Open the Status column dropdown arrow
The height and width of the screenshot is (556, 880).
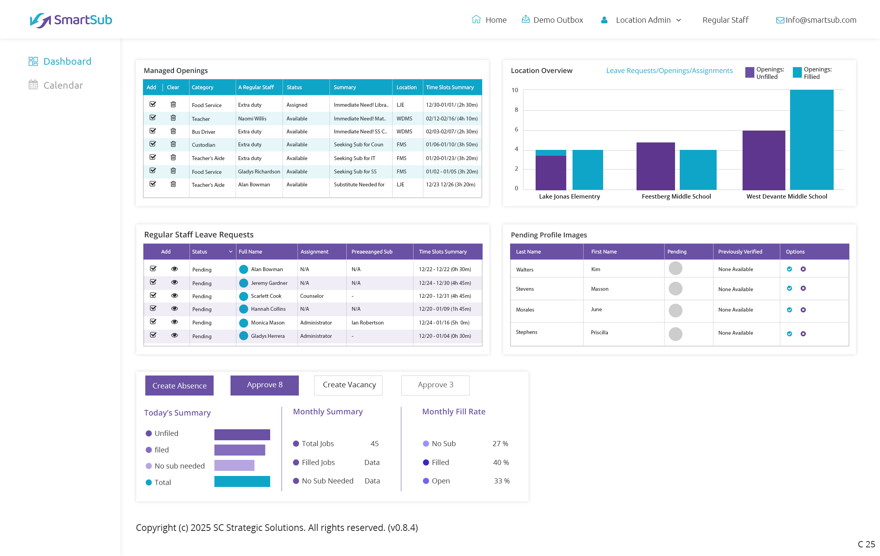click(x=231, y=252)
